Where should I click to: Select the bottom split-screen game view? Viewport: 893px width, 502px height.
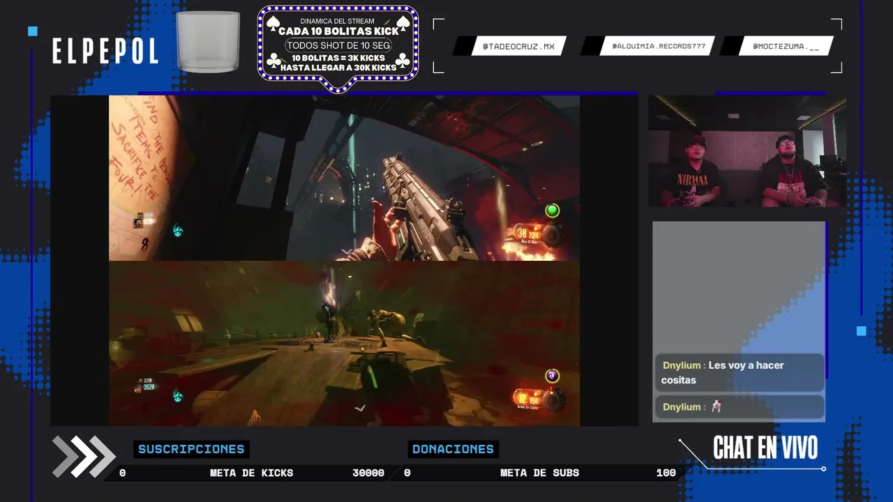tap(344, 343)
